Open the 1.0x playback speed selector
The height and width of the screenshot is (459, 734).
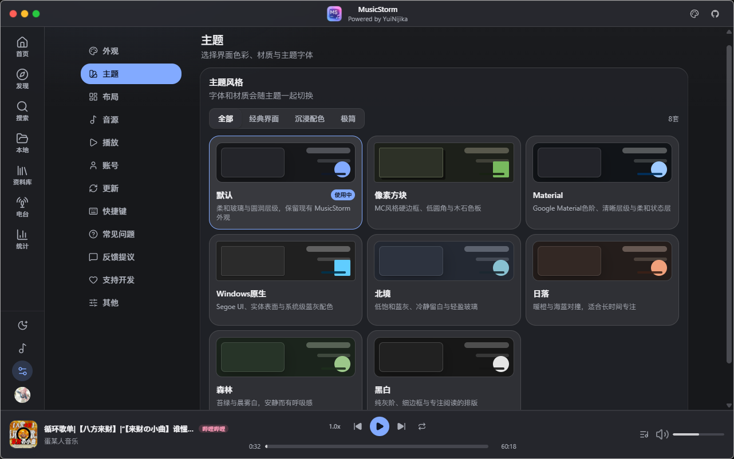(334, 426)
